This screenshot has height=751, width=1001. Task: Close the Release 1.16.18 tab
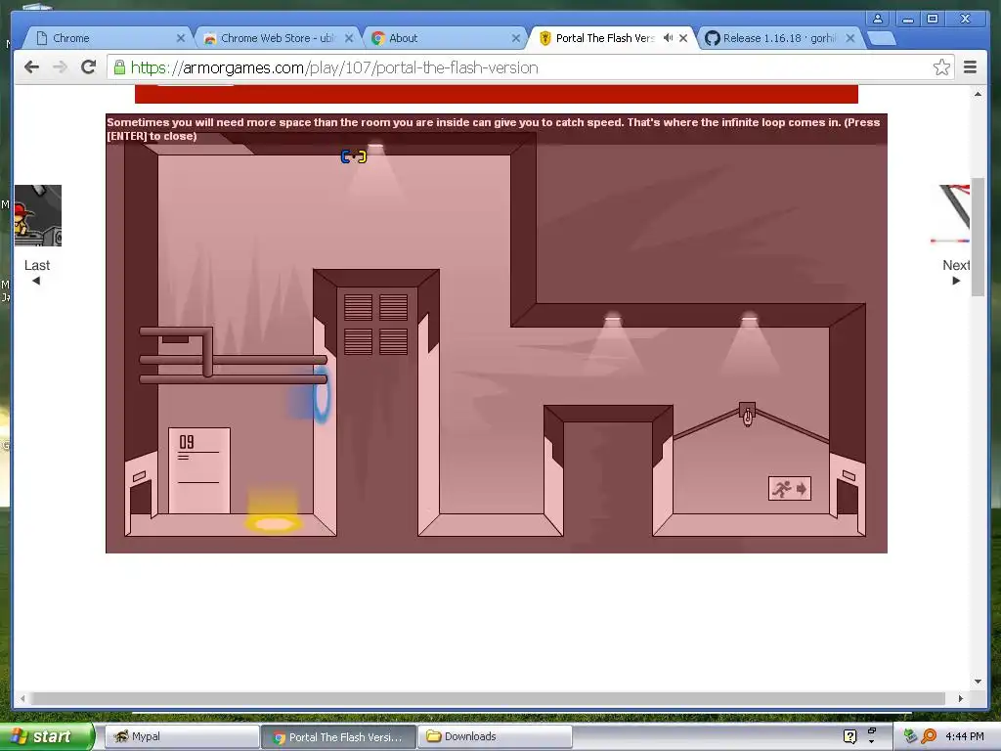[x=849, y=38]
